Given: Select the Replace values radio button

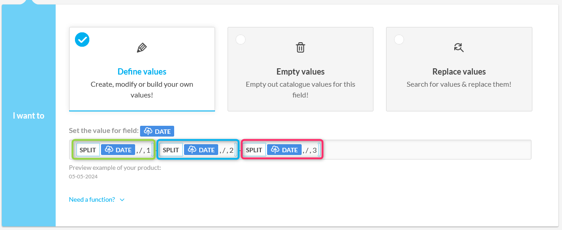Looking at the screenshot, I should (x=399, y=40).
